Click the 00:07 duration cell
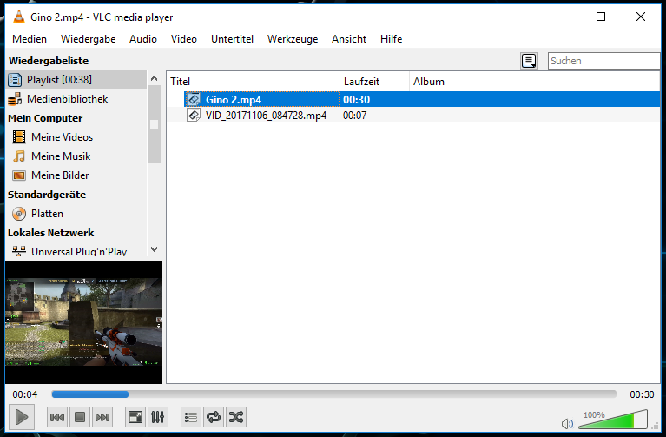 [354, 116]
